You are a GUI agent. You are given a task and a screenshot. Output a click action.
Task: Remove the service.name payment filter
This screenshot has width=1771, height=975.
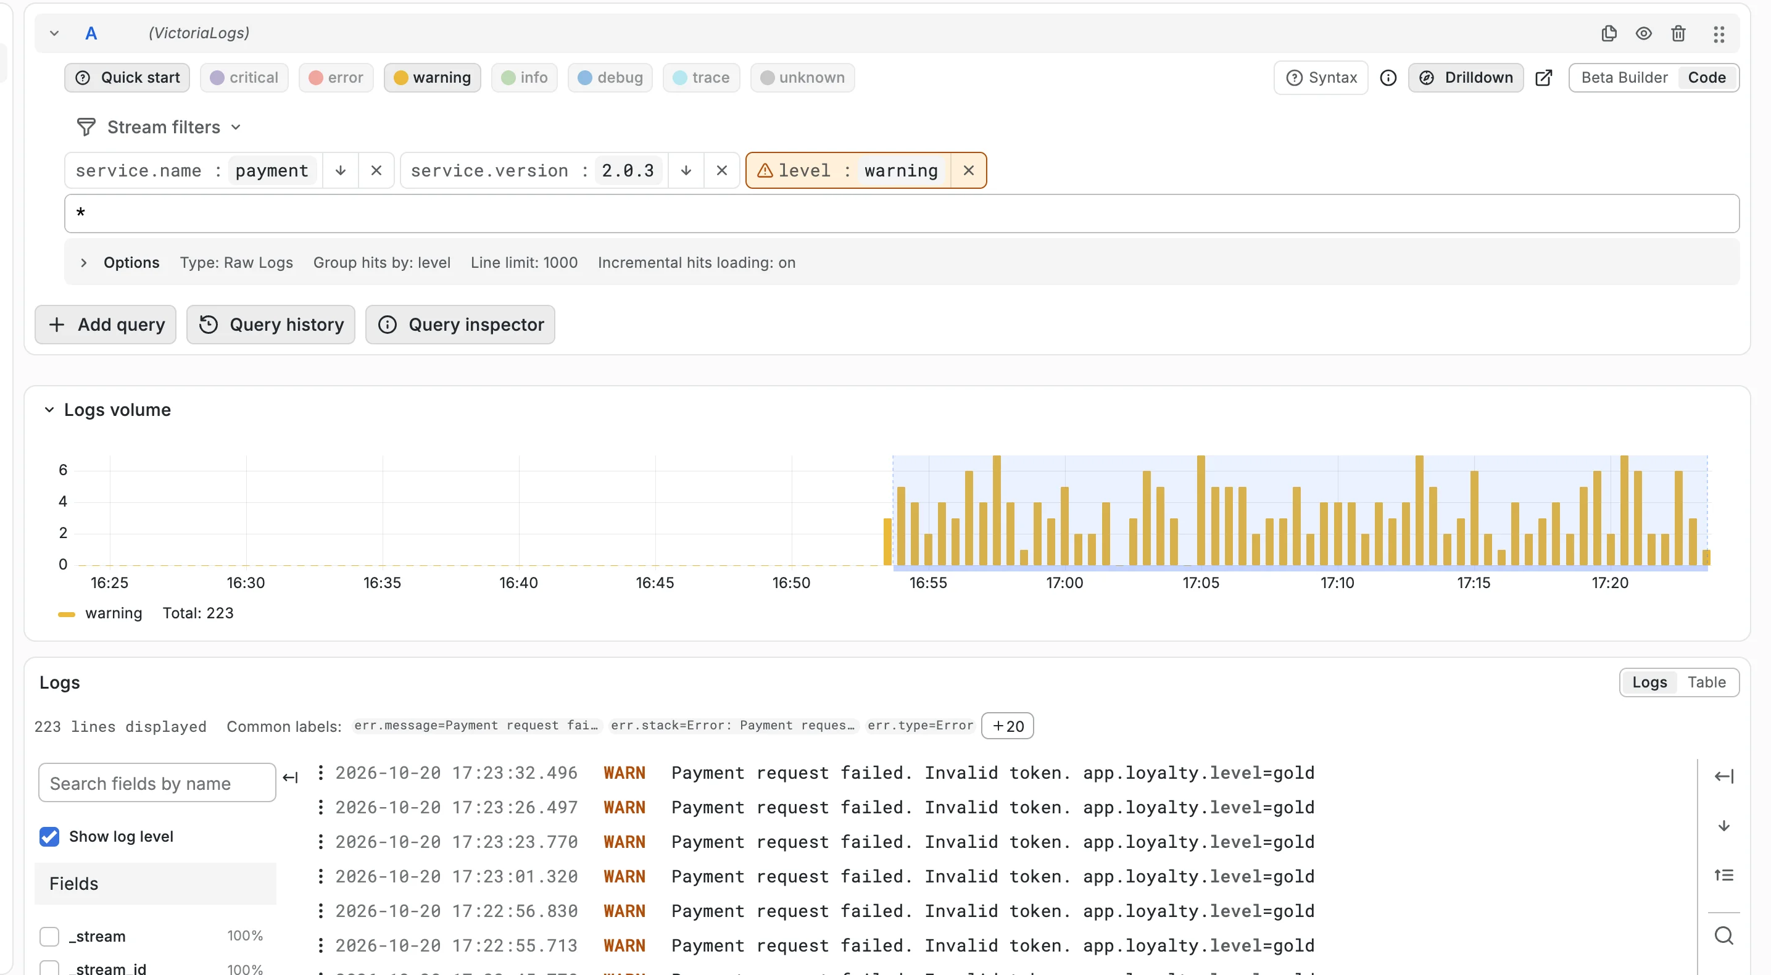coord(376,170)
